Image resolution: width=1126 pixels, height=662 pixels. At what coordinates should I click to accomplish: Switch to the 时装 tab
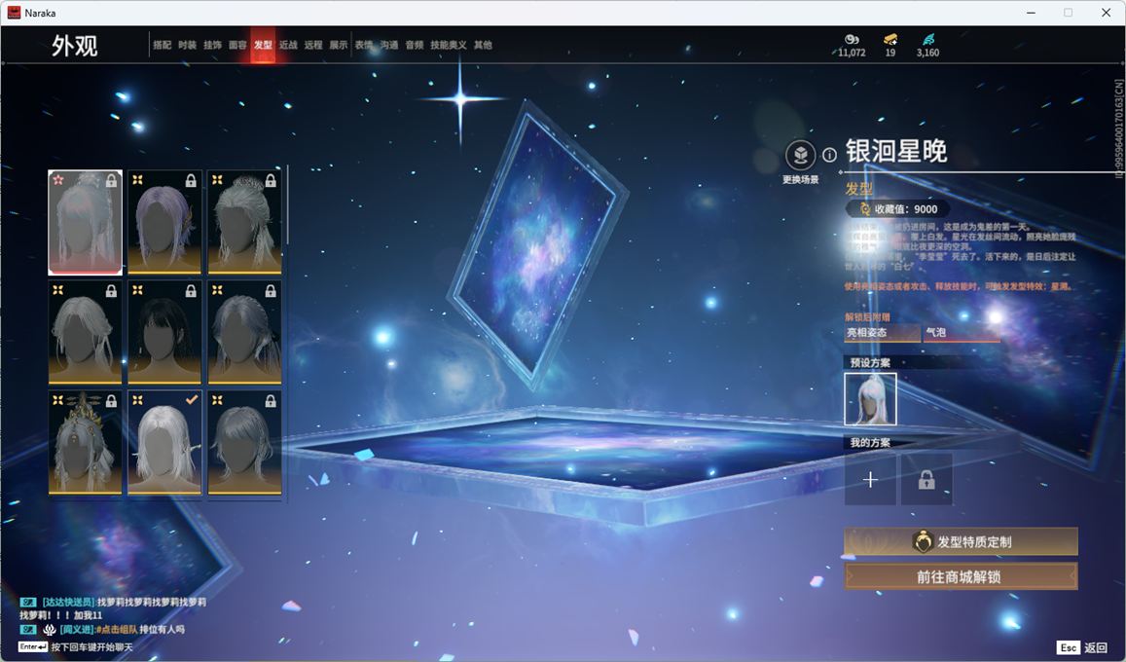click(187, 45)
